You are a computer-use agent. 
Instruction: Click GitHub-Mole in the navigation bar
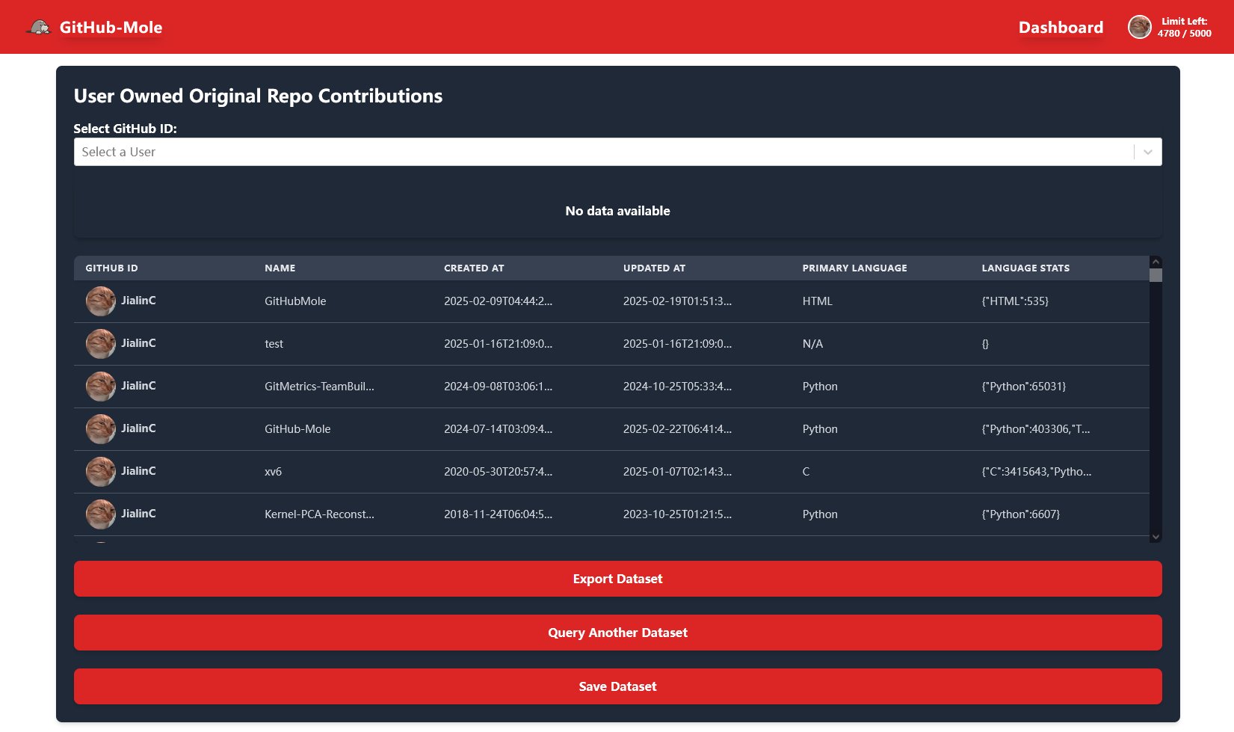[x=111, y=27]
